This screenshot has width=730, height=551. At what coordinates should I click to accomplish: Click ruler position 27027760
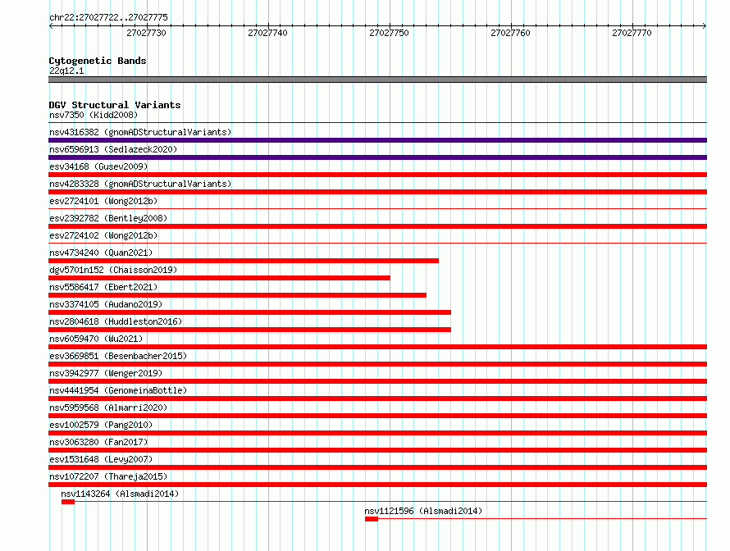click(x=511, y=33)
